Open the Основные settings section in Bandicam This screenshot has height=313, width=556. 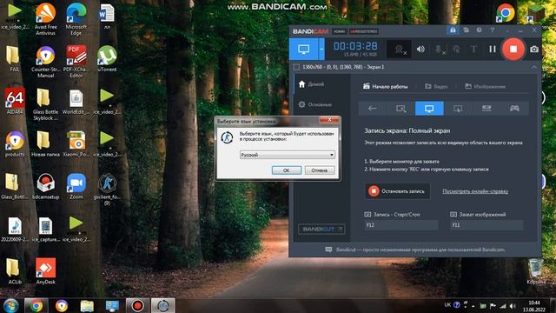click(x=315, y=104)
